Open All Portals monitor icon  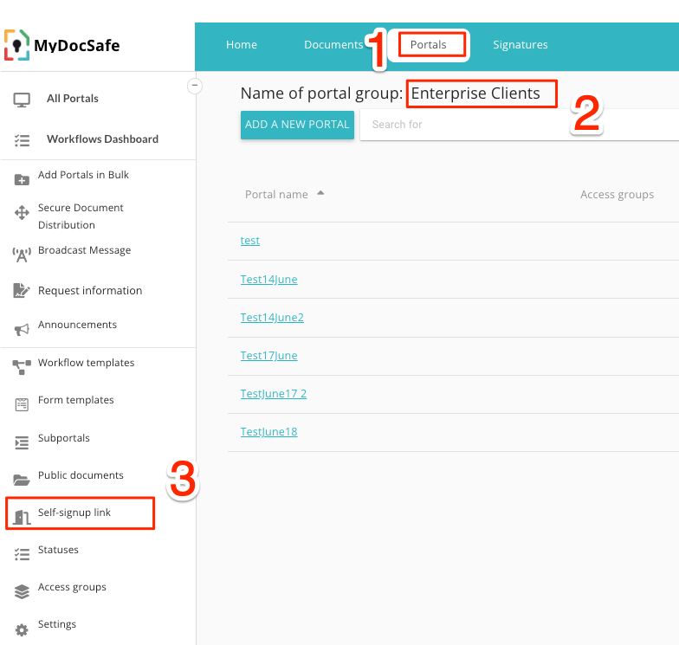tap(22, 100)
